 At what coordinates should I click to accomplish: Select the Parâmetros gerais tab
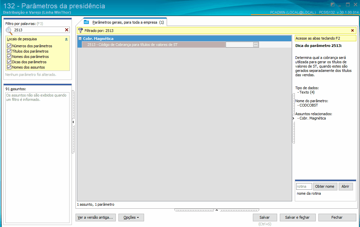click(125, 22)
